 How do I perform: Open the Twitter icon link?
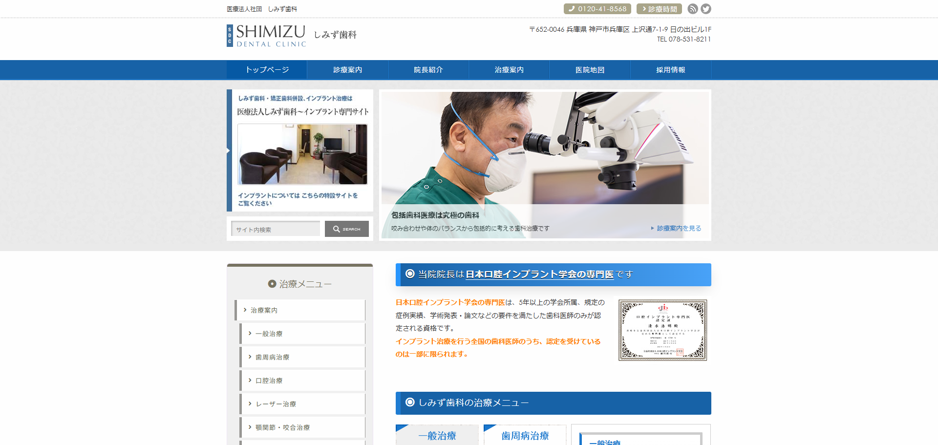click(x=706, y=9)
